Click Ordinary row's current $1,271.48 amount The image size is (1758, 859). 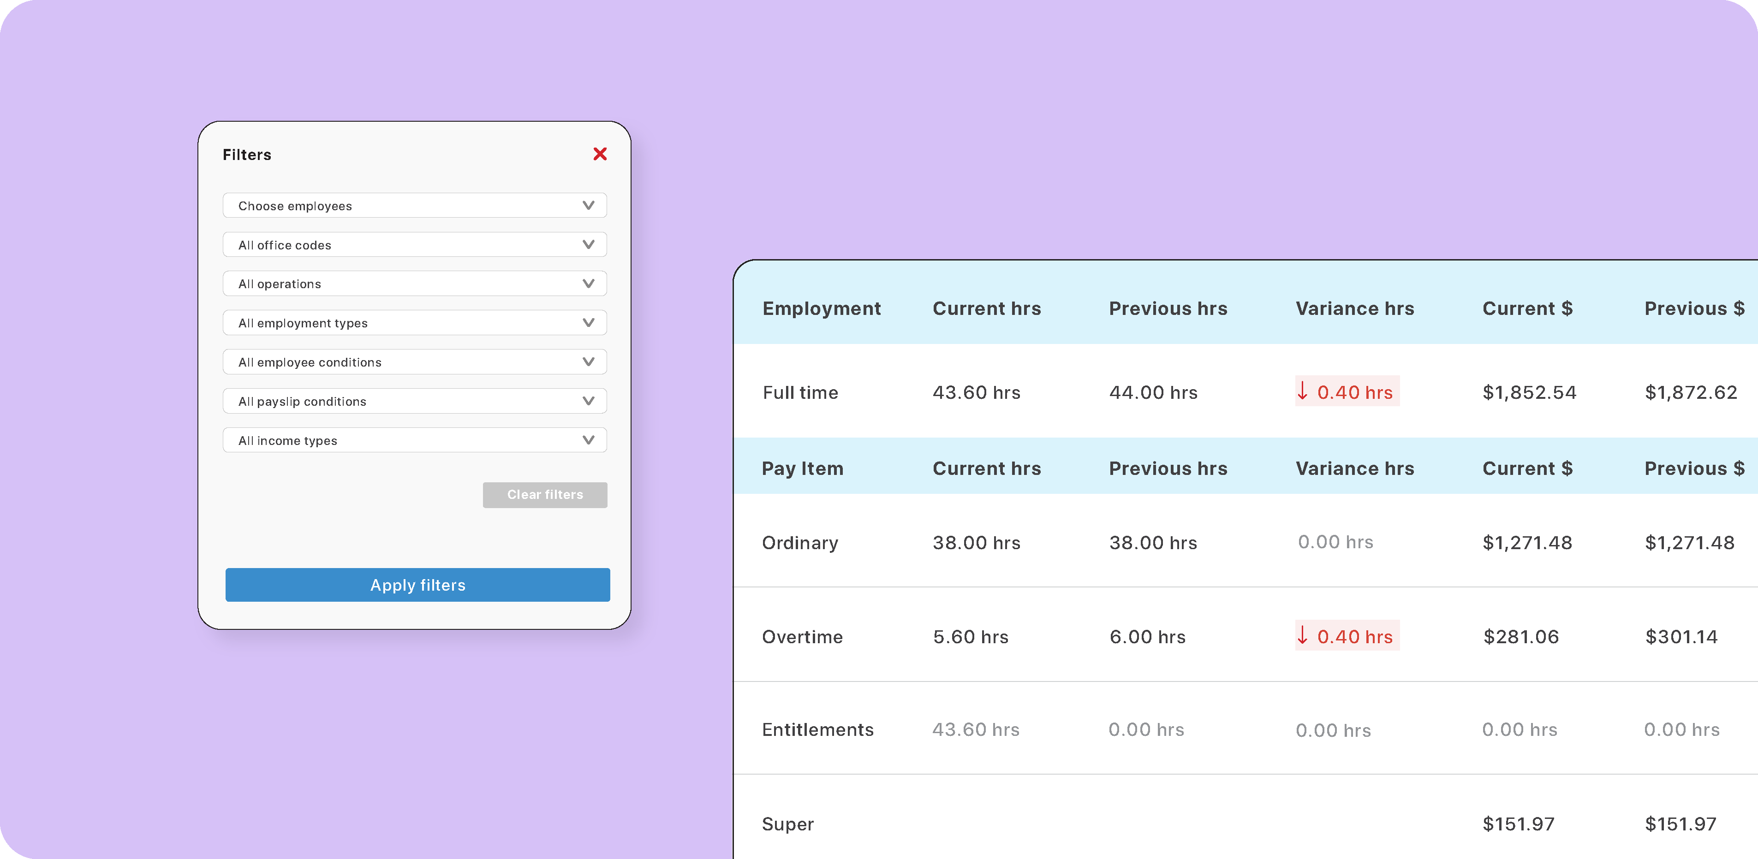click(1527, 543)
